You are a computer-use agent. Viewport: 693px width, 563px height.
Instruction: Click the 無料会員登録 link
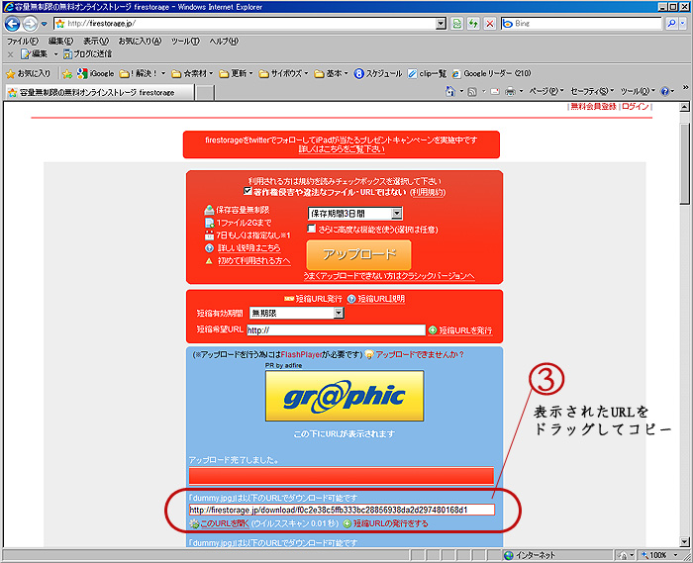pyautogui.click(x=593, y=107)
